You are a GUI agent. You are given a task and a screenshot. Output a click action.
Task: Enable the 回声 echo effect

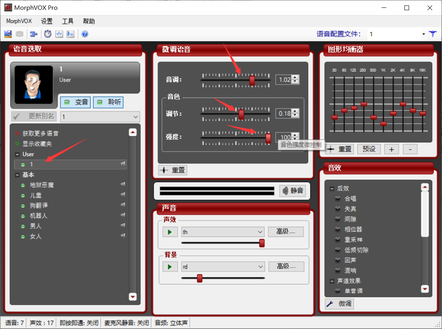337,260
